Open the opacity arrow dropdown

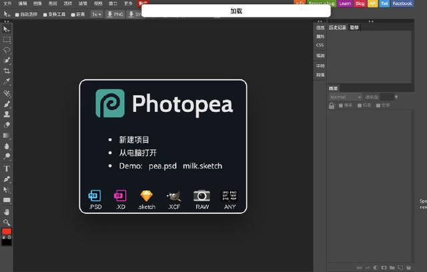point(396,97)
